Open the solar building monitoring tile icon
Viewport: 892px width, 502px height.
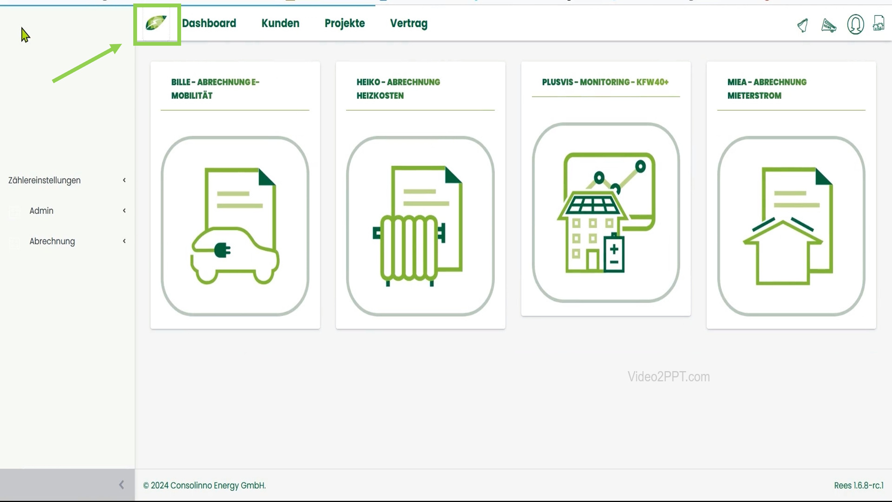606,212
